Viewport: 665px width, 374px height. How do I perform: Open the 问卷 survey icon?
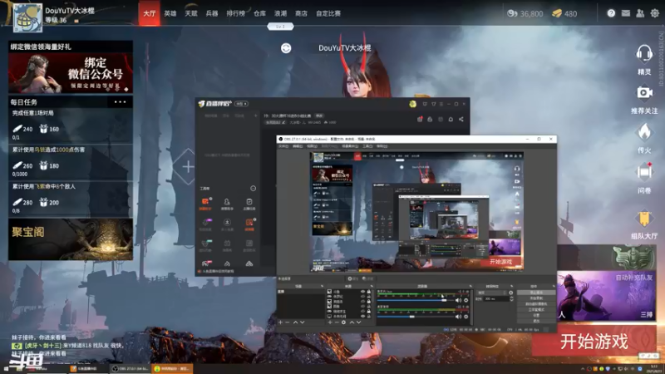(644, 172)
